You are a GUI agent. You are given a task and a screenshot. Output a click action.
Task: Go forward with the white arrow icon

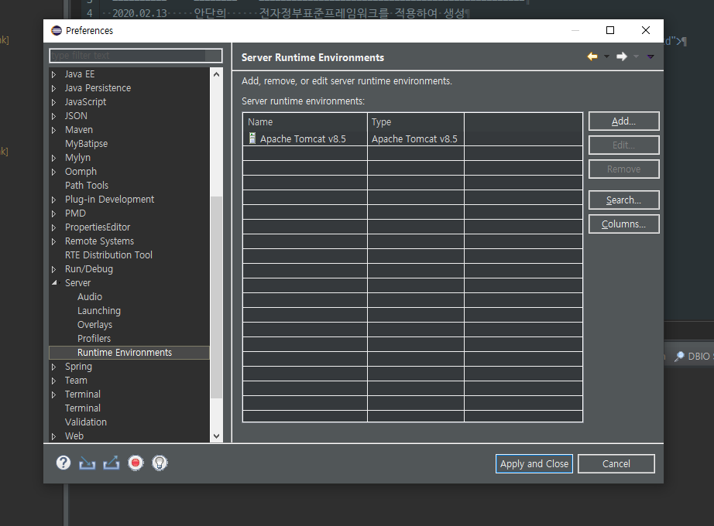[x=621, y=56]
